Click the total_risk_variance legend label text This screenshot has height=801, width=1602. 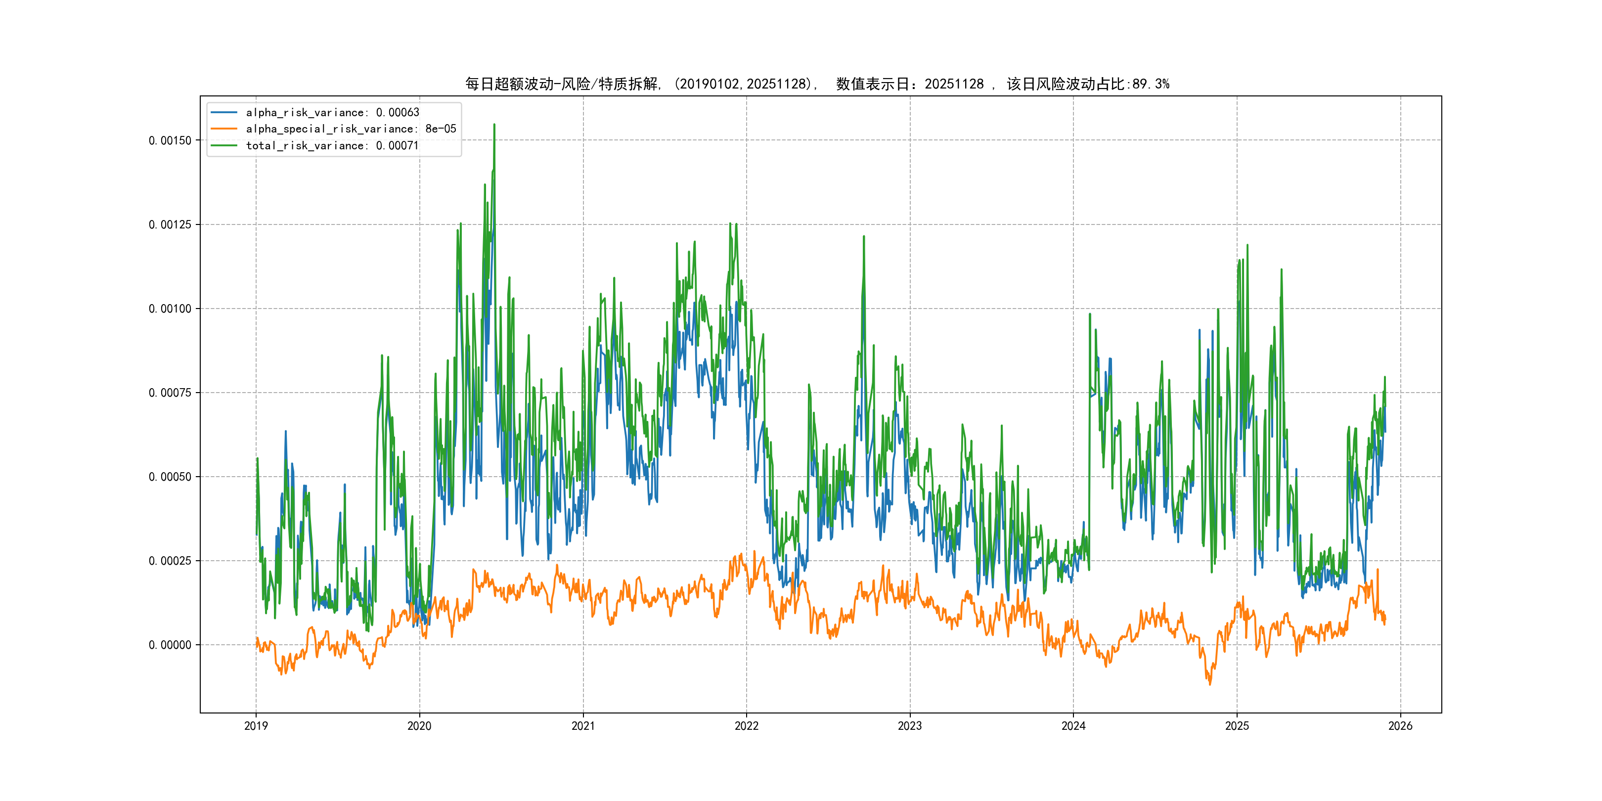click(x=332, y=145)
